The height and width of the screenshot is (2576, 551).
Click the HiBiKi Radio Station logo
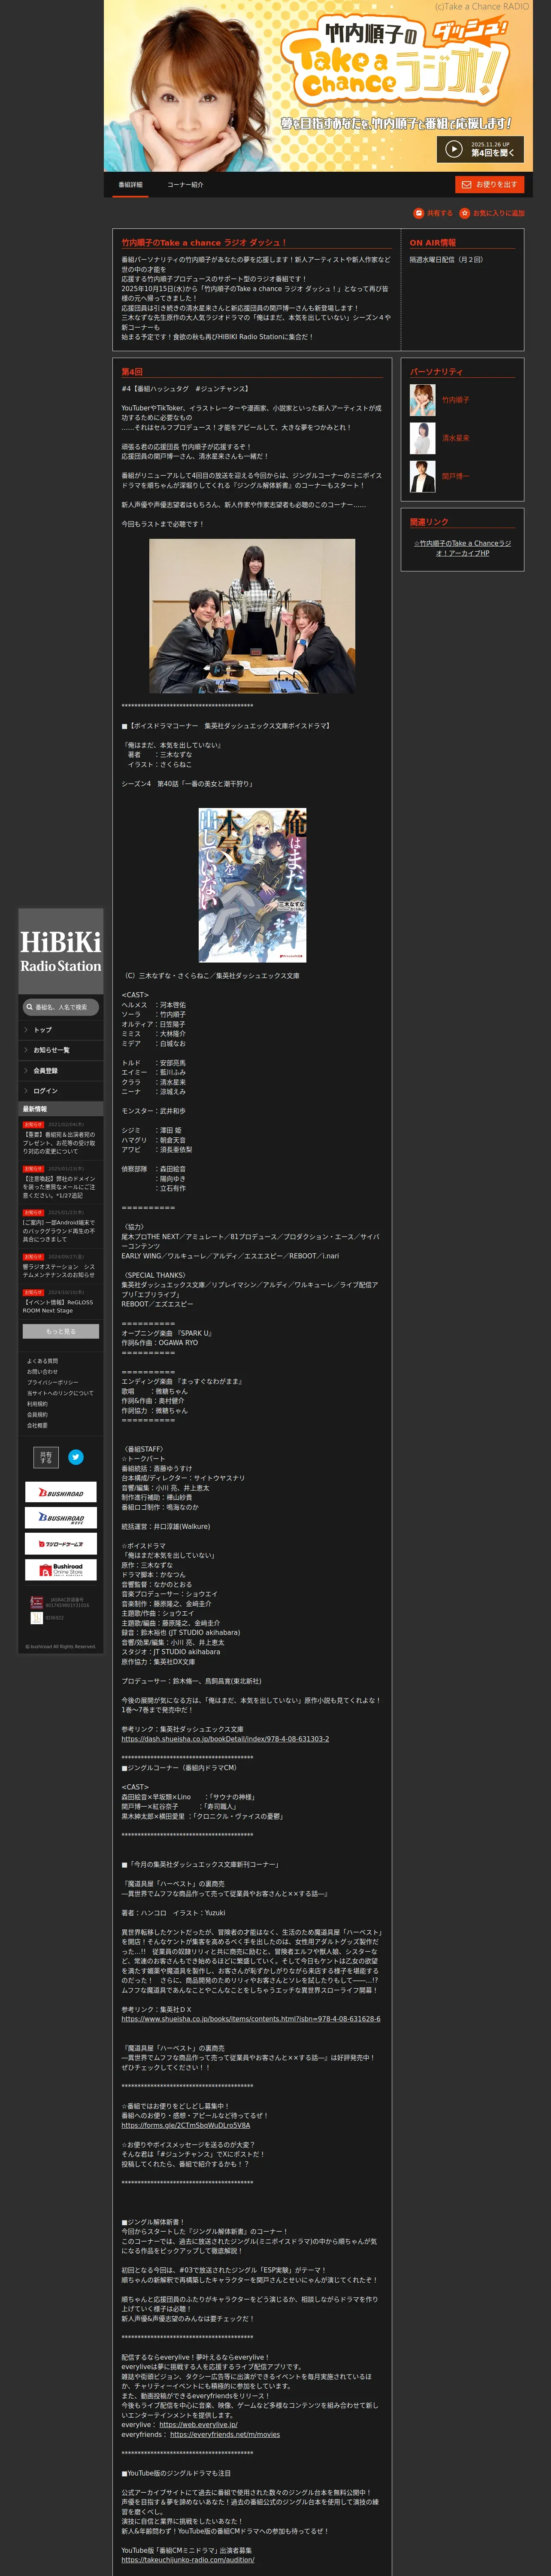pyautogui.click(x=60, y=951)
